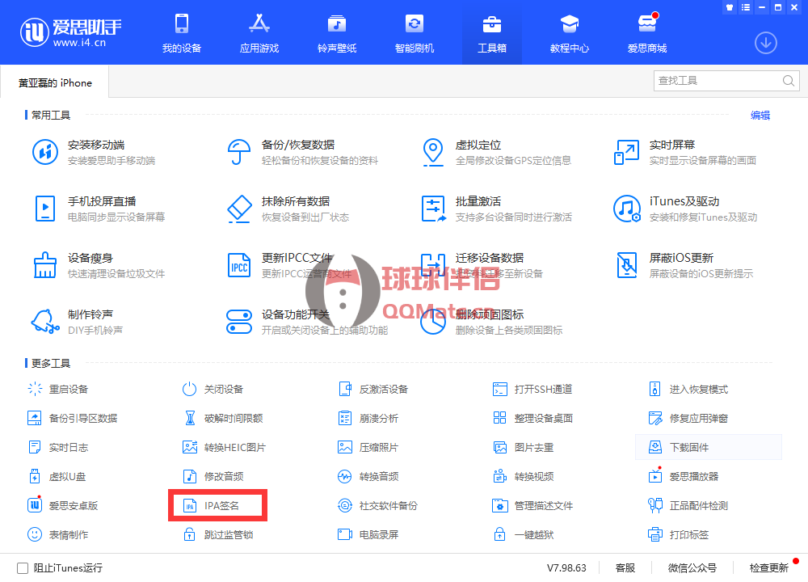Open iTunes及驱动 music note icon
808x582 pixels.
(627, 209)
